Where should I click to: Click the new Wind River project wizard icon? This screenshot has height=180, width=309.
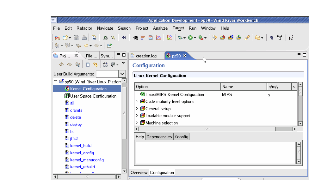pos(57,38)
